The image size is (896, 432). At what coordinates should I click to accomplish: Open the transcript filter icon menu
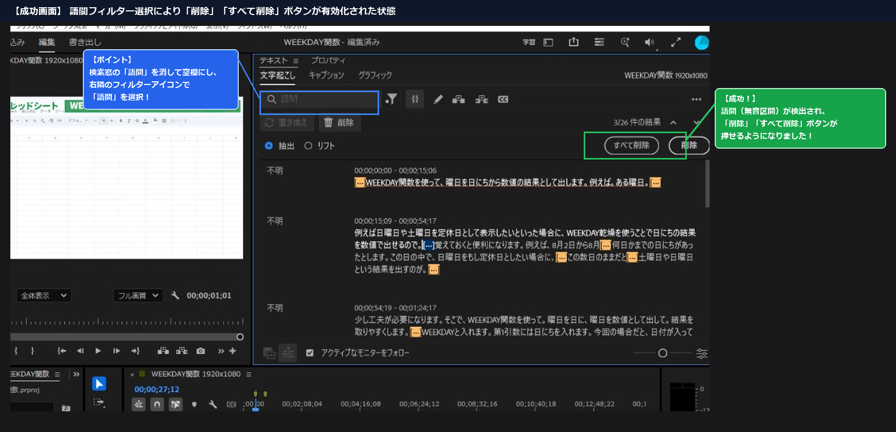pos(392,99)
